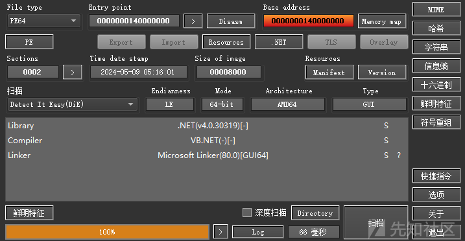Viewport: 465px width, 241px height.
Task: Click the Sections count 0002 field
Action: [x=33, y=73]
